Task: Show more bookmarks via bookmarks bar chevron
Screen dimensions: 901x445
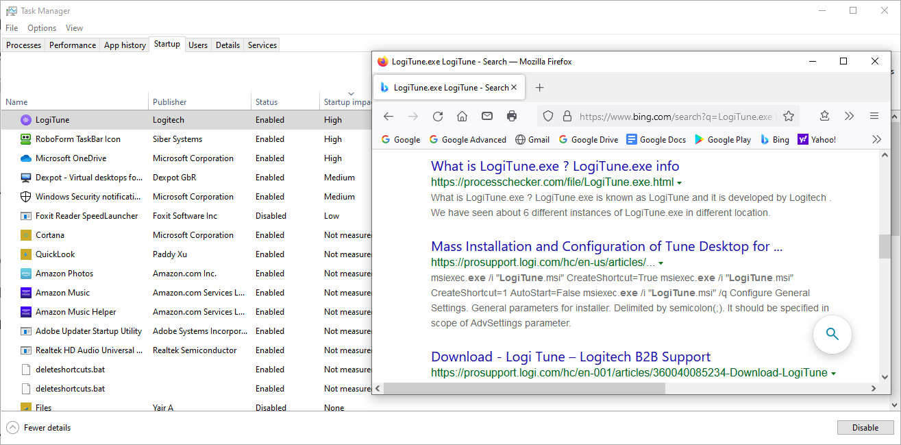Action: coord(876,139)
